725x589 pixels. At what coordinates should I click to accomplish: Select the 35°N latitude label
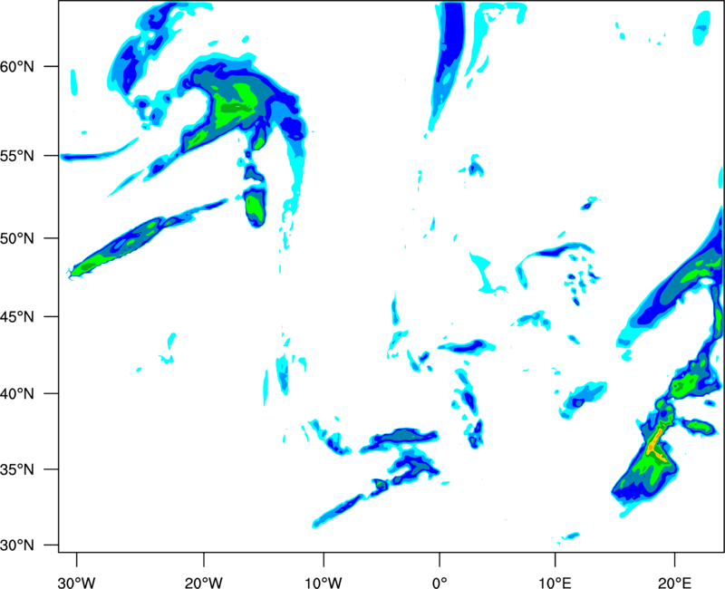coord(17,469)
